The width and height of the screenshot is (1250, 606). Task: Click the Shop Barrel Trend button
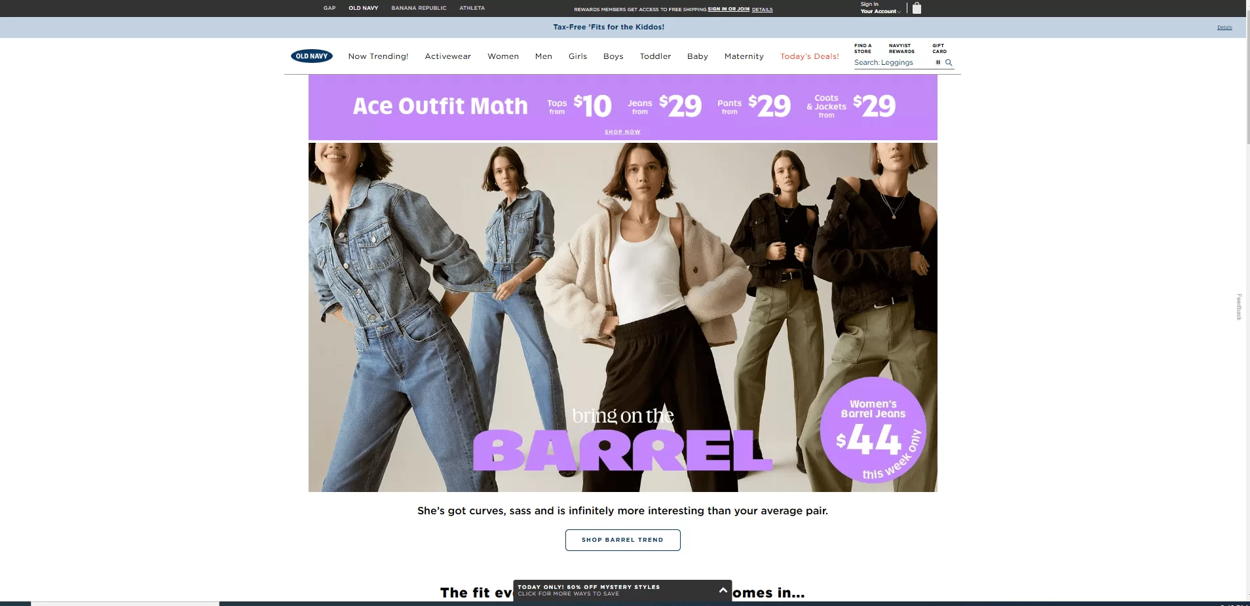pos(622,540)
